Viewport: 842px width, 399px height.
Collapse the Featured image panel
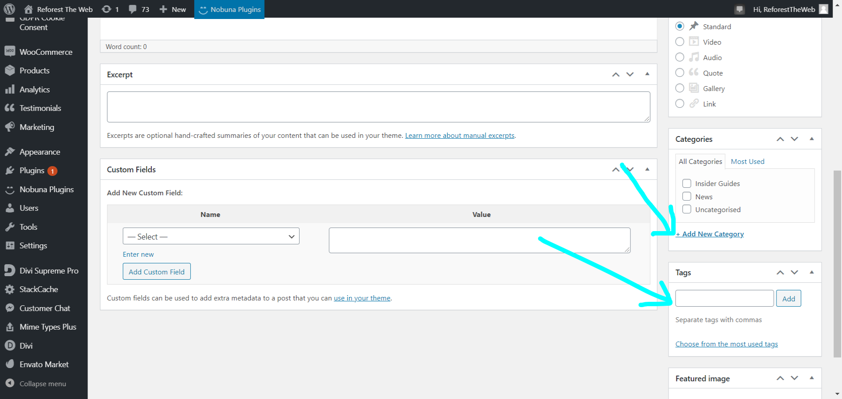coord(811,378)
